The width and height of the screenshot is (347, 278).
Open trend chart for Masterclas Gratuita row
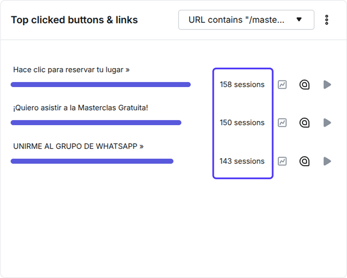282,123
